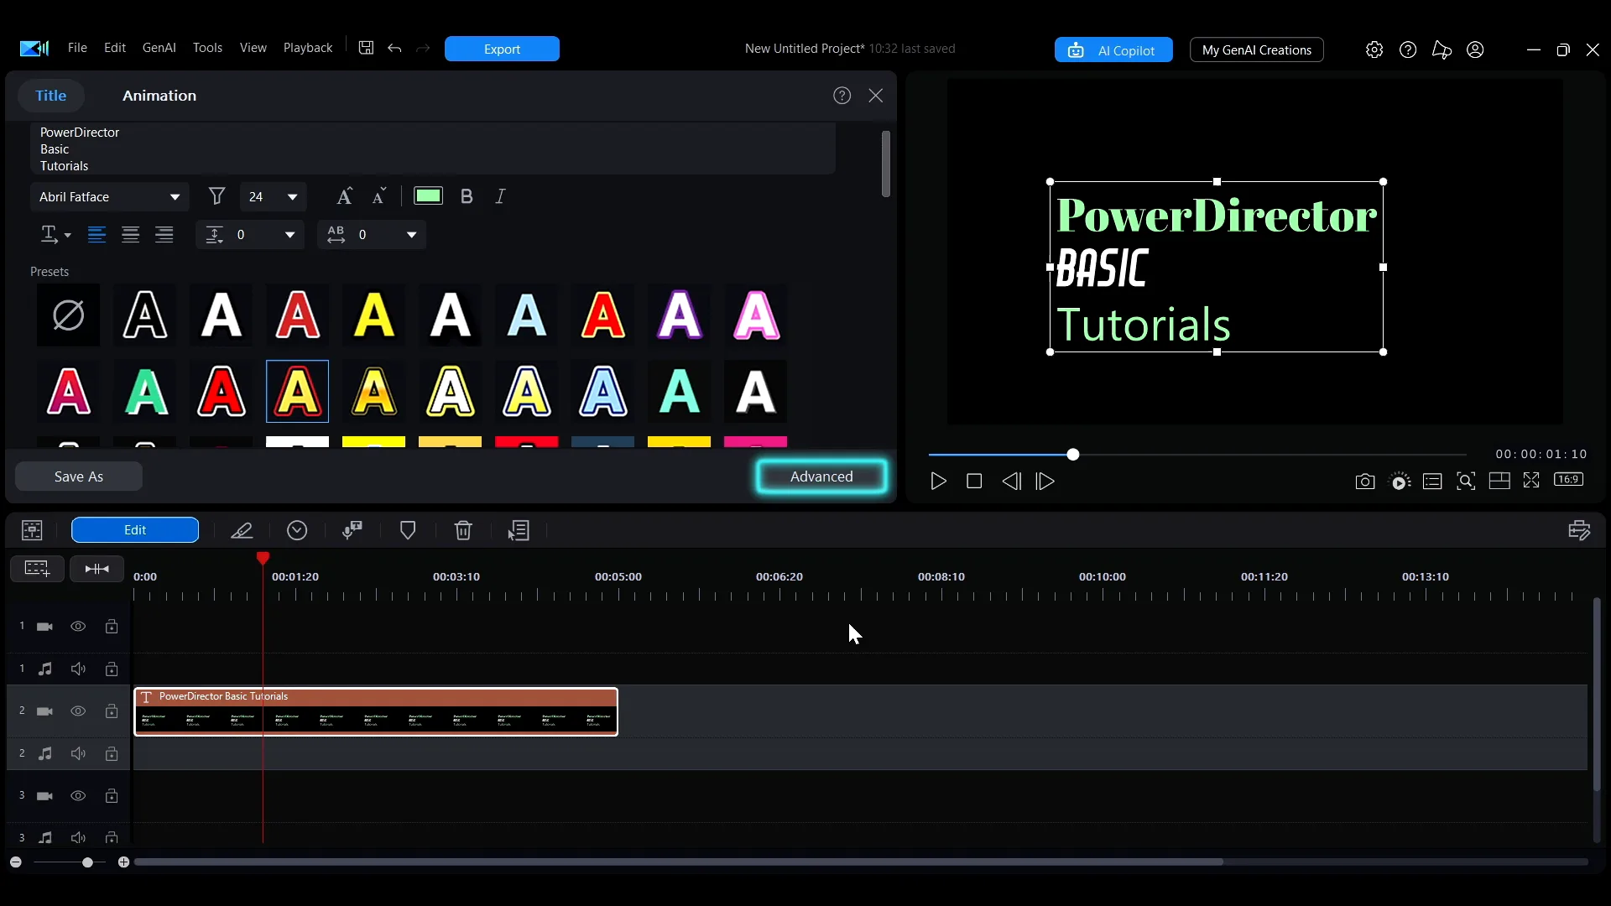1611x906 pixels.
Task: Open the Edit menu
Action: 115,48
